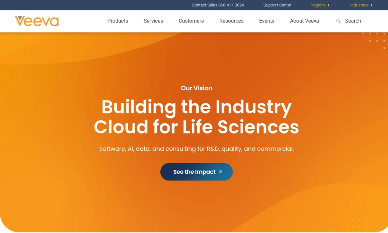The width and height of the screenshot is (388, 233).
Task: Click the 'Our Vision' heading text
Action: 196,88
